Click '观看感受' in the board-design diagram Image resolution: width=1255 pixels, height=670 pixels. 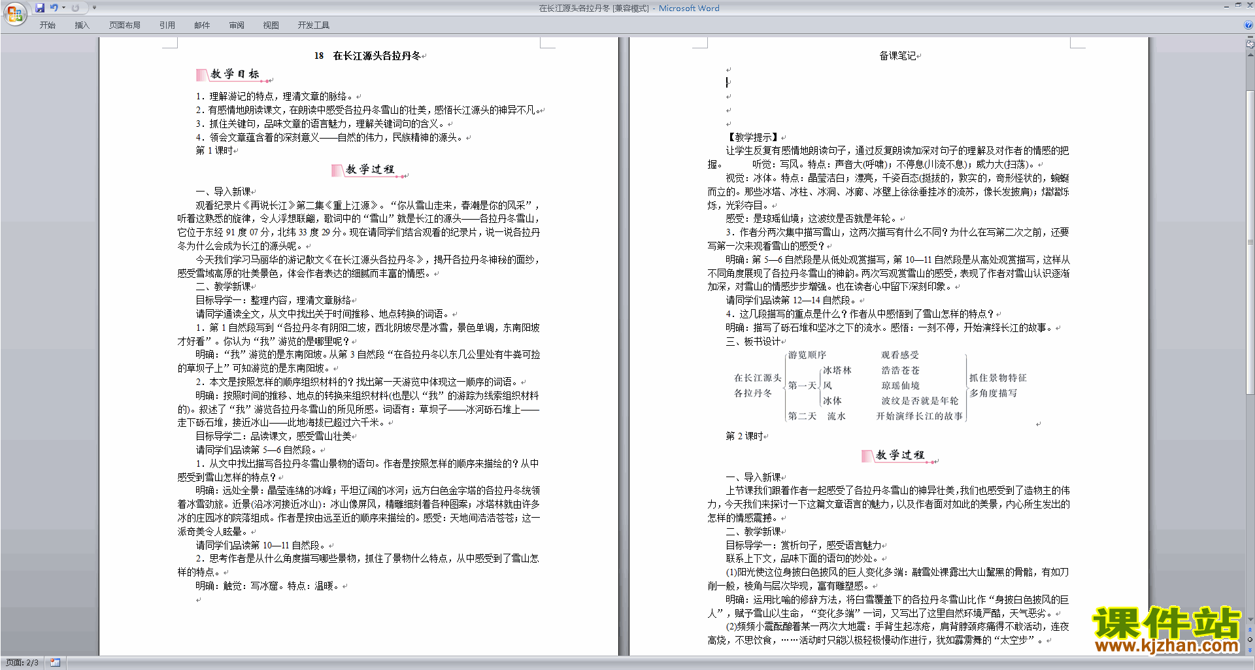click(899, 355)
